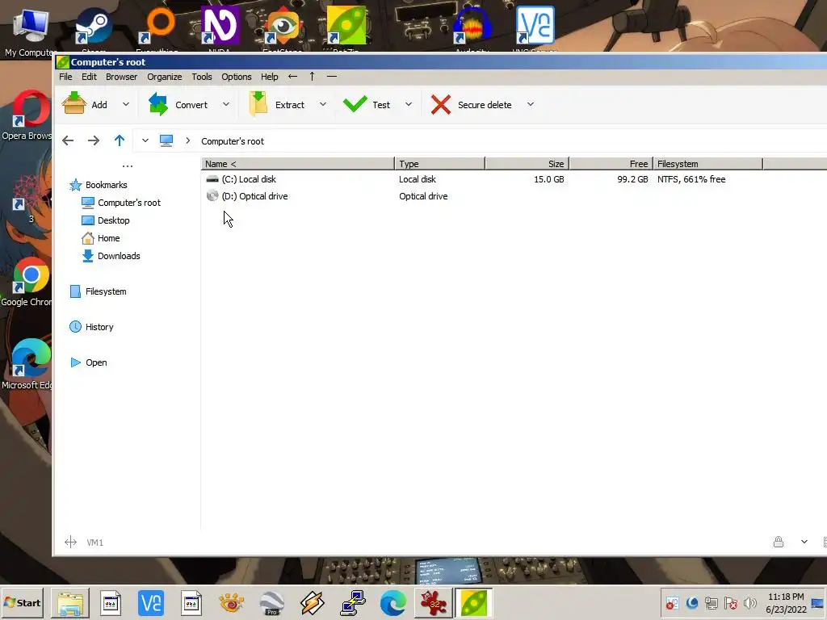
Task: Open the address bar history dropdown
Action: (145, 140)
